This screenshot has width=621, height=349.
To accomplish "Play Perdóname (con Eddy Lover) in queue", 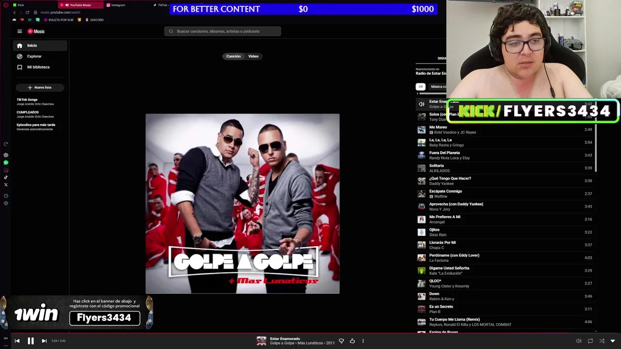I will coord(505,258).
